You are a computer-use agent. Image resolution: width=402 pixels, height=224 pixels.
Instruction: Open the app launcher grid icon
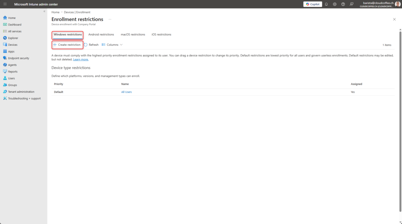click(x=5, y=4)
